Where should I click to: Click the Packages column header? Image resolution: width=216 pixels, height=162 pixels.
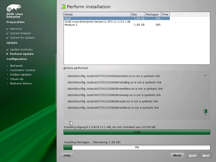pyautogui.click(x=153, y=14)
